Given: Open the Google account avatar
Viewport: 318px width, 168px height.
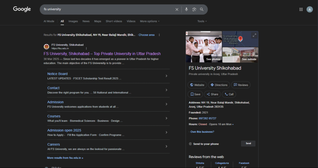Looking at the screenshot, I should [310, 10].
